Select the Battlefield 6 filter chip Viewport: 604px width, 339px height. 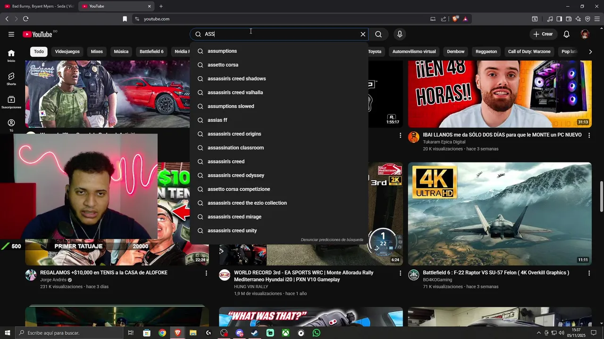click(151, 51)
